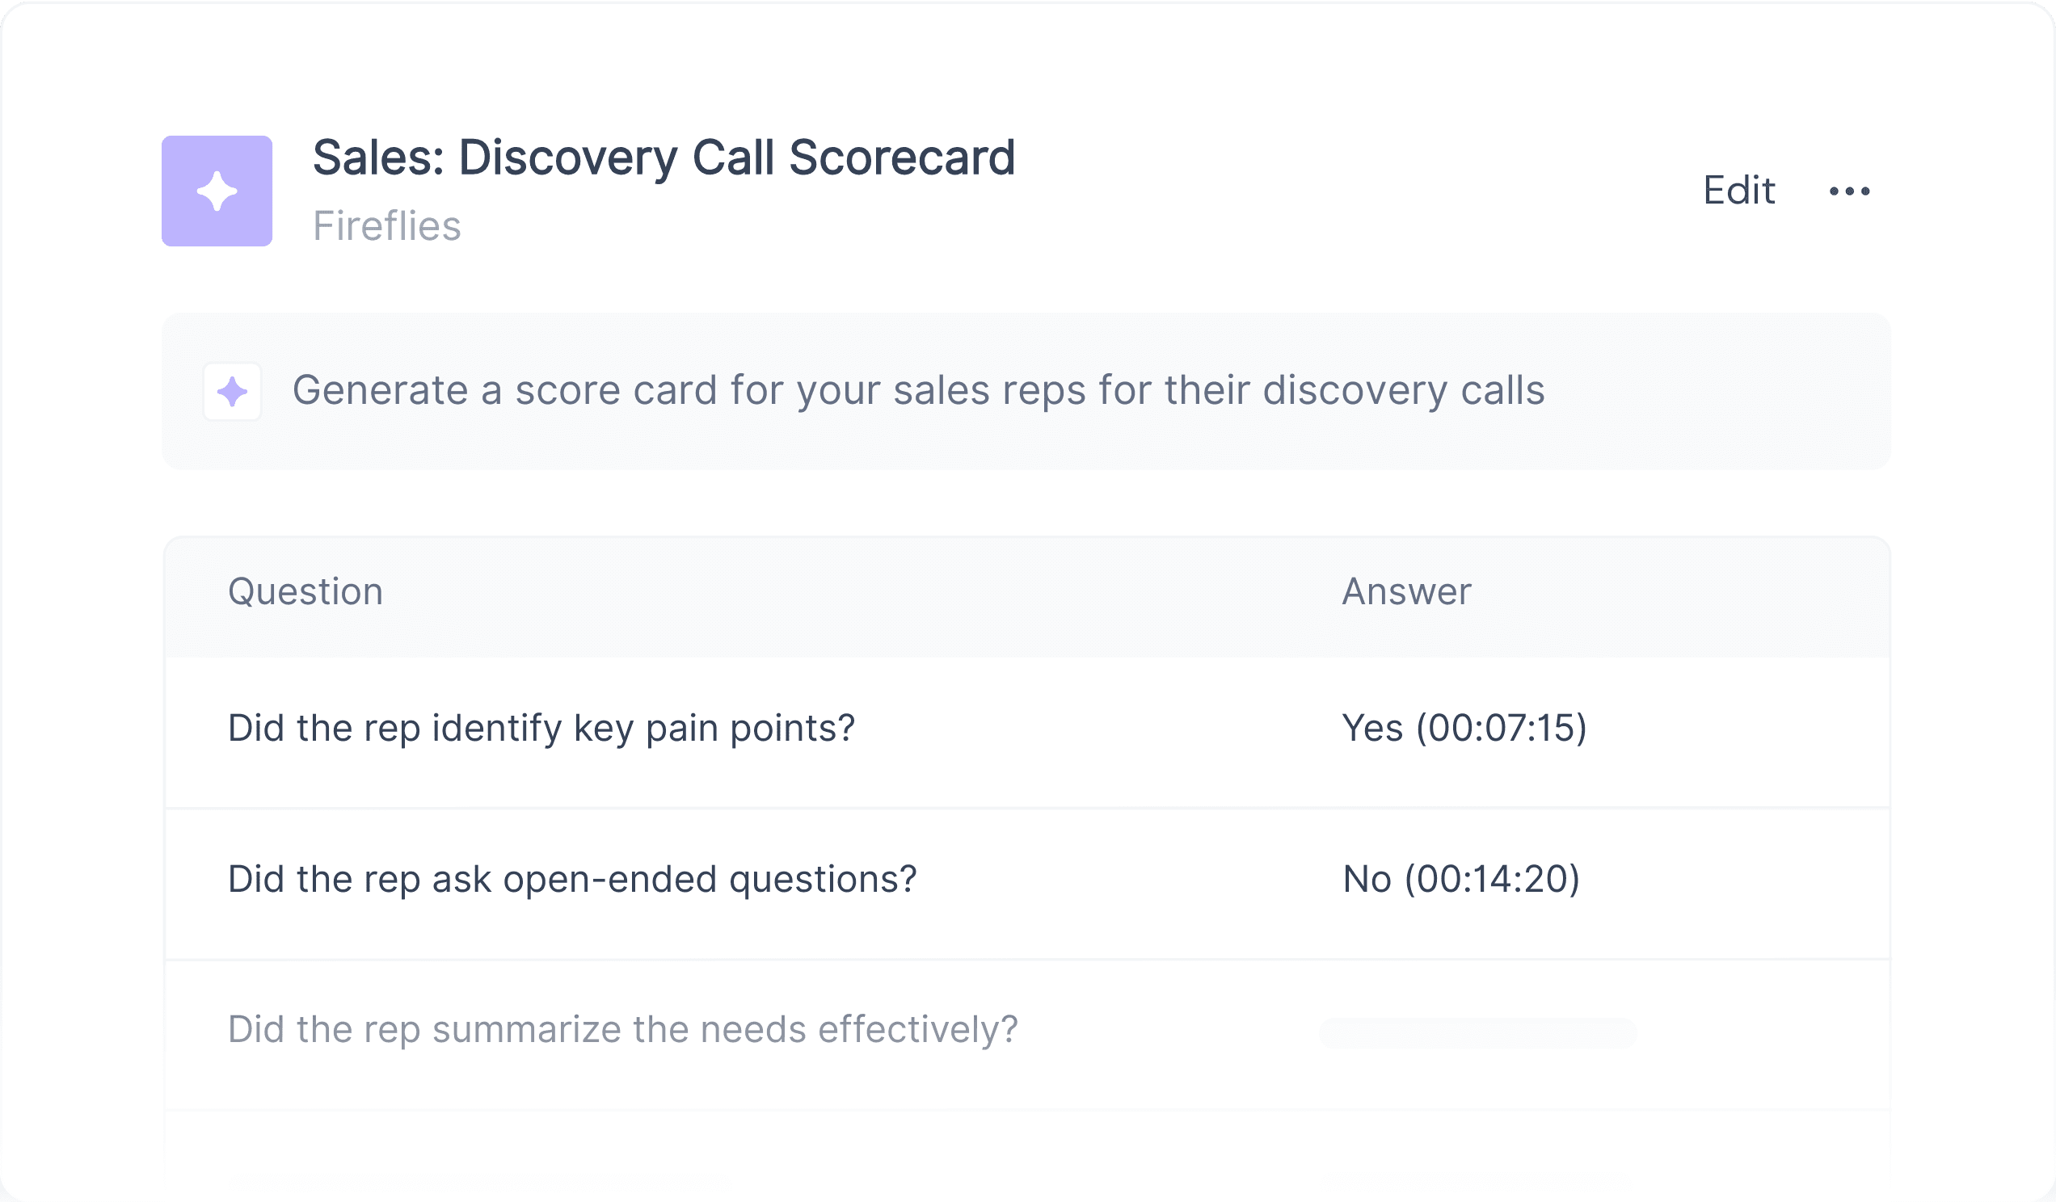The height and width of the screenshot is (1202, 2056).
Task: Click the Fireflies author label
Action: (x=387, y=226)
